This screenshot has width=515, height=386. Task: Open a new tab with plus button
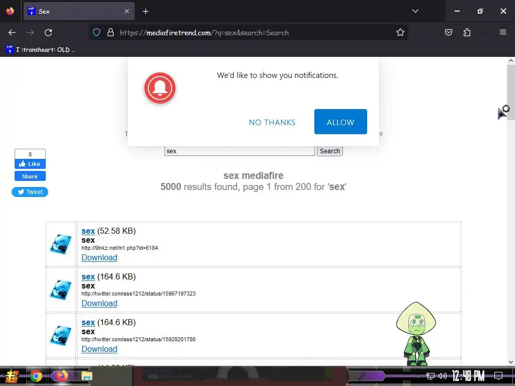(x=145, y=12)
